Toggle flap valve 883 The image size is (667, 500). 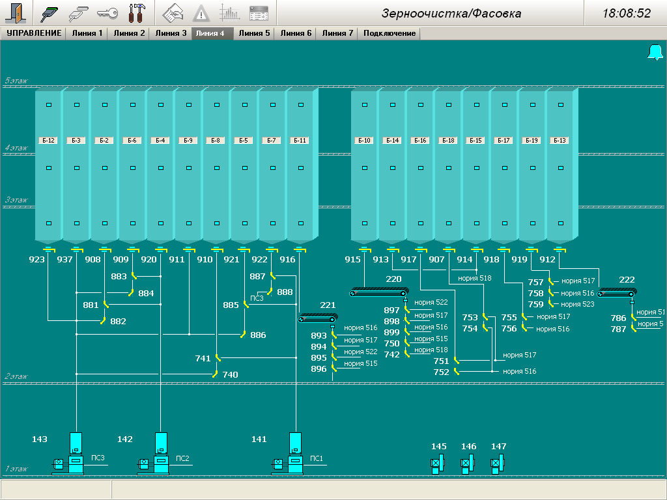pos(134,276)
